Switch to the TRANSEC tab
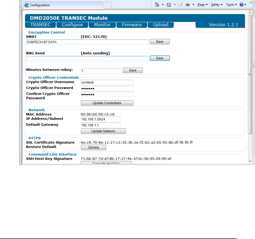Viewport: 255px width, 239px height. (40, 25)
